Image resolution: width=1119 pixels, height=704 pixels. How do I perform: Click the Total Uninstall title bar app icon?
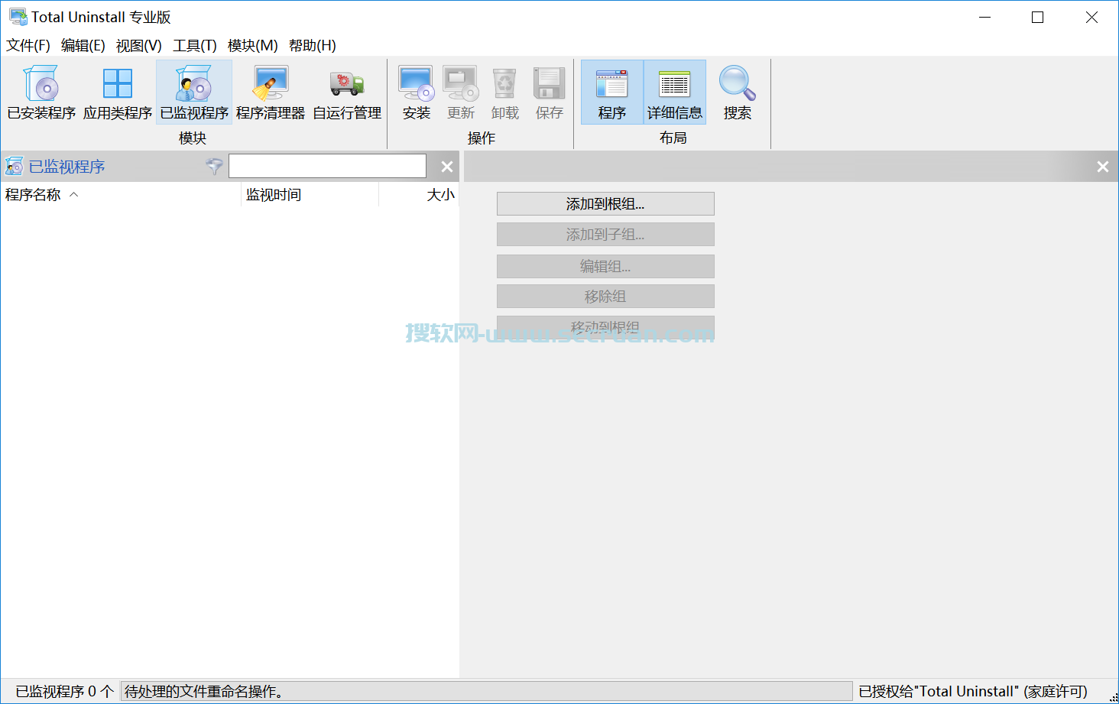click(x=18, y=17)
